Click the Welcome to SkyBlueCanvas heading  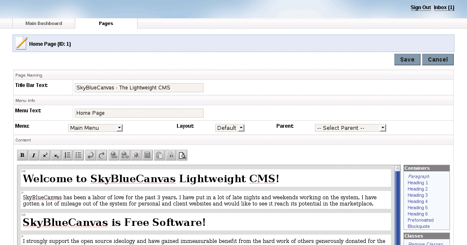[x=151, y=178]
